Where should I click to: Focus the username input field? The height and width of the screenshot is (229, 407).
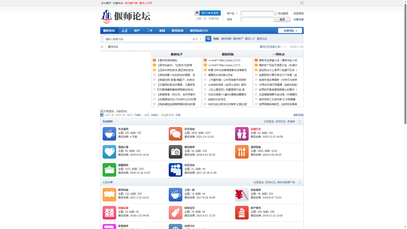coord(257,14)
